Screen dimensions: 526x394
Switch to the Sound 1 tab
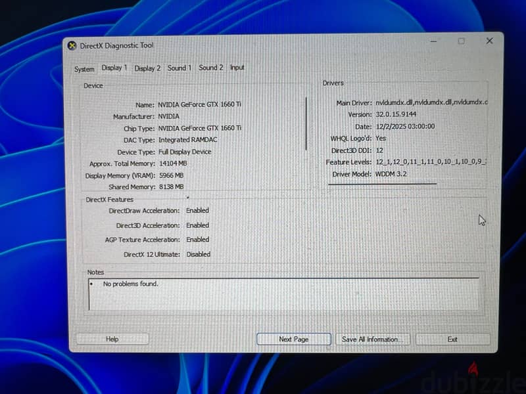pyautogui.click(x=179, y=68)
